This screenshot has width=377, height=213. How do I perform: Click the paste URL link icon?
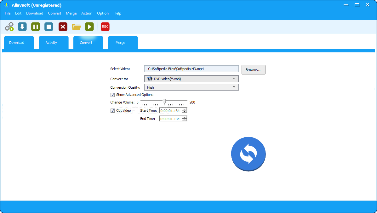9,27
